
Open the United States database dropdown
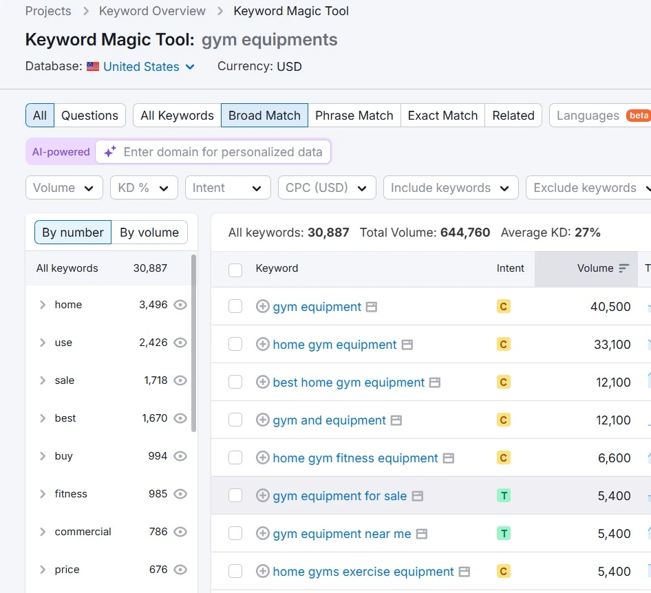pyautogui.click(x=149, y=67)
